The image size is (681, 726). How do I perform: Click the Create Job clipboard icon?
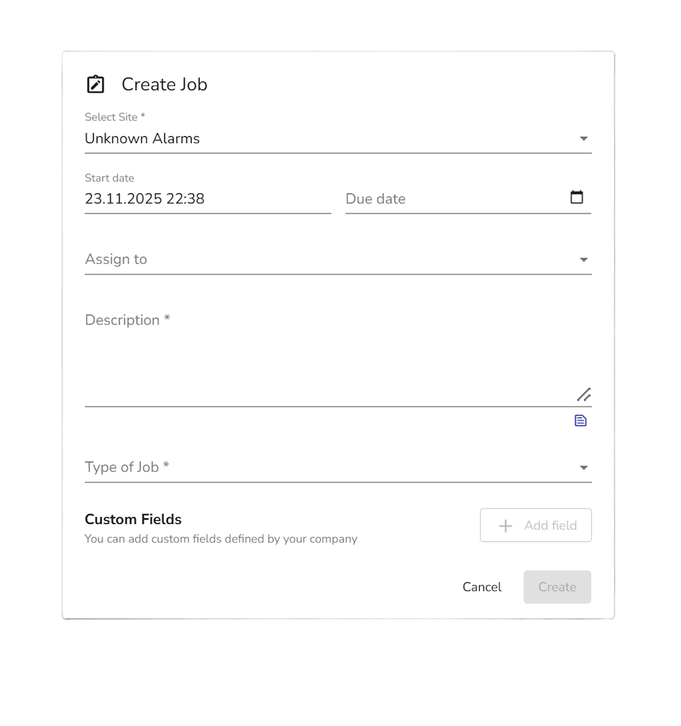tap(95, 84)
